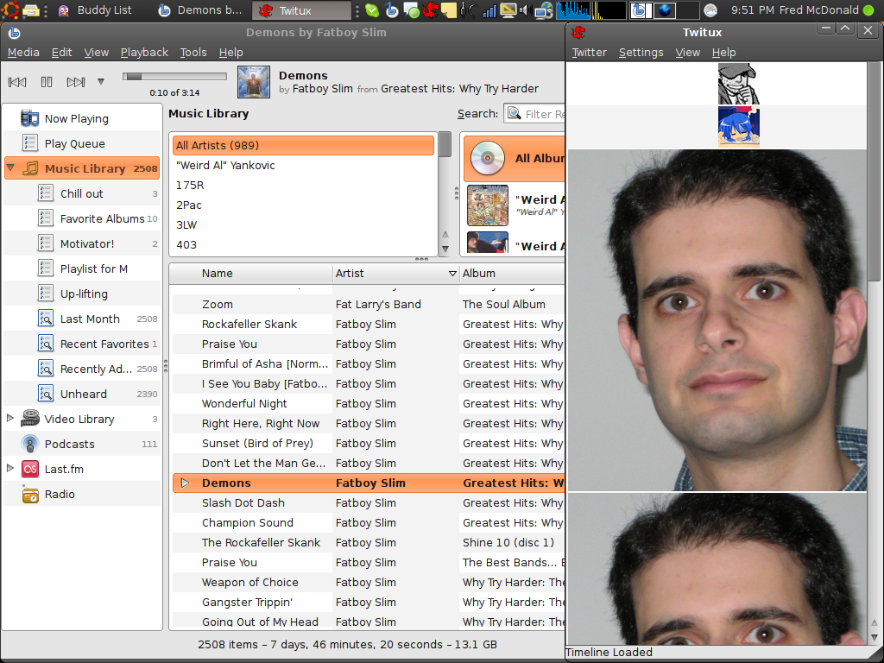Open volume speaker tray icon
Viewport: 884px width, 663px height.
[x=524, y=10]
